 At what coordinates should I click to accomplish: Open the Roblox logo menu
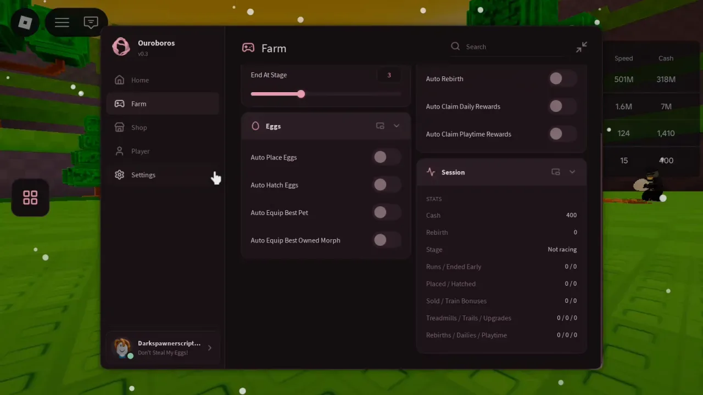point(25,22)
